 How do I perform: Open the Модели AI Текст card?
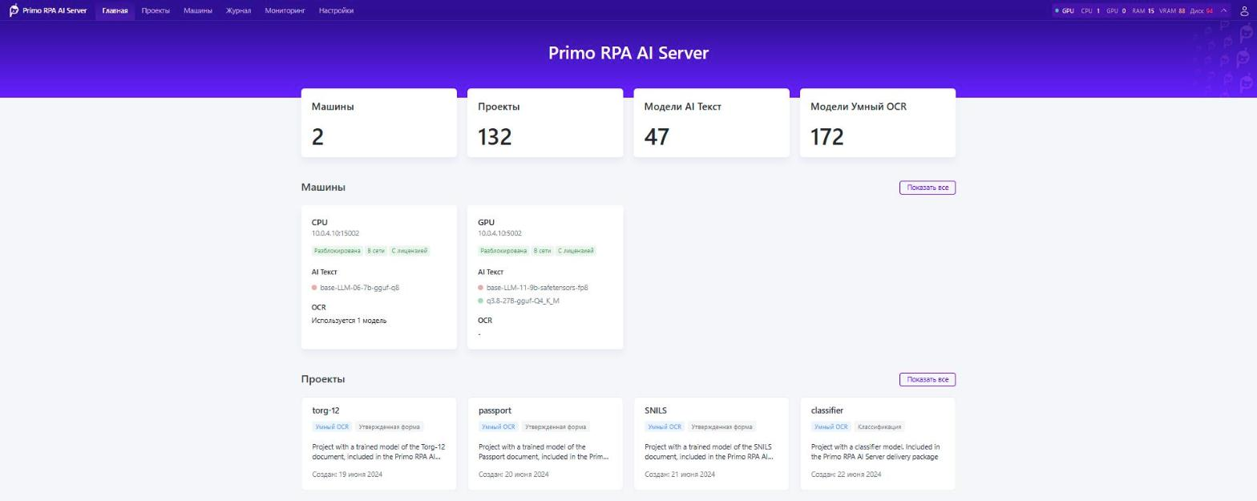tap(712, 123)
